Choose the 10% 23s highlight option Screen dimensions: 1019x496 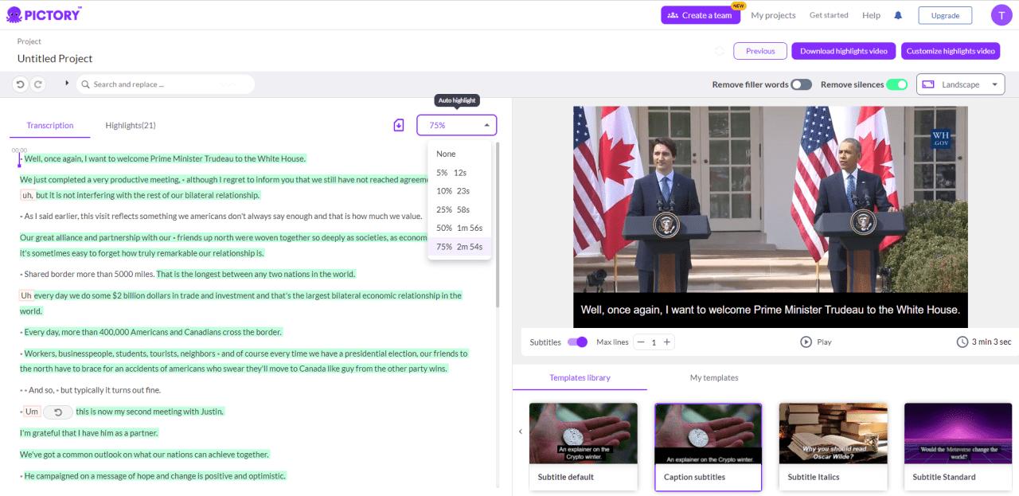pos(459,190)
